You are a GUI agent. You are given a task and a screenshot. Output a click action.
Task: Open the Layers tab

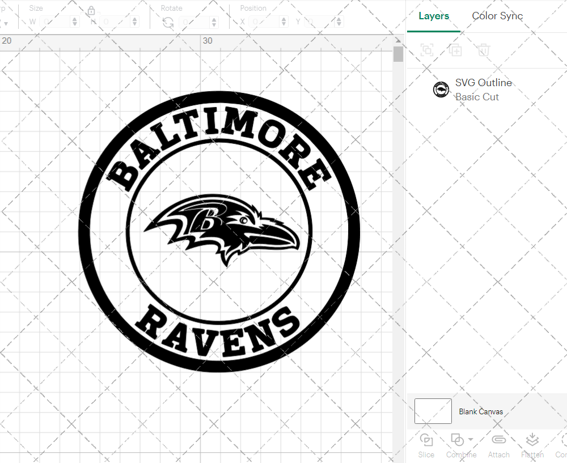tap(433, 16)
